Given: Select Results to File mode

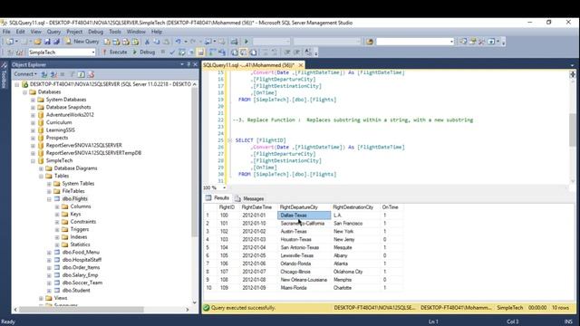Looking at the screenshot, I should click(x=253, y=53).
